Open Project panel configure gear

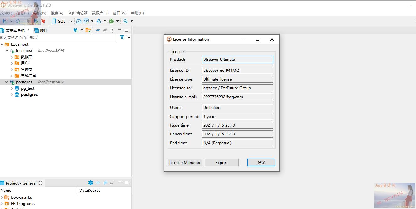(x=91, y=183)
